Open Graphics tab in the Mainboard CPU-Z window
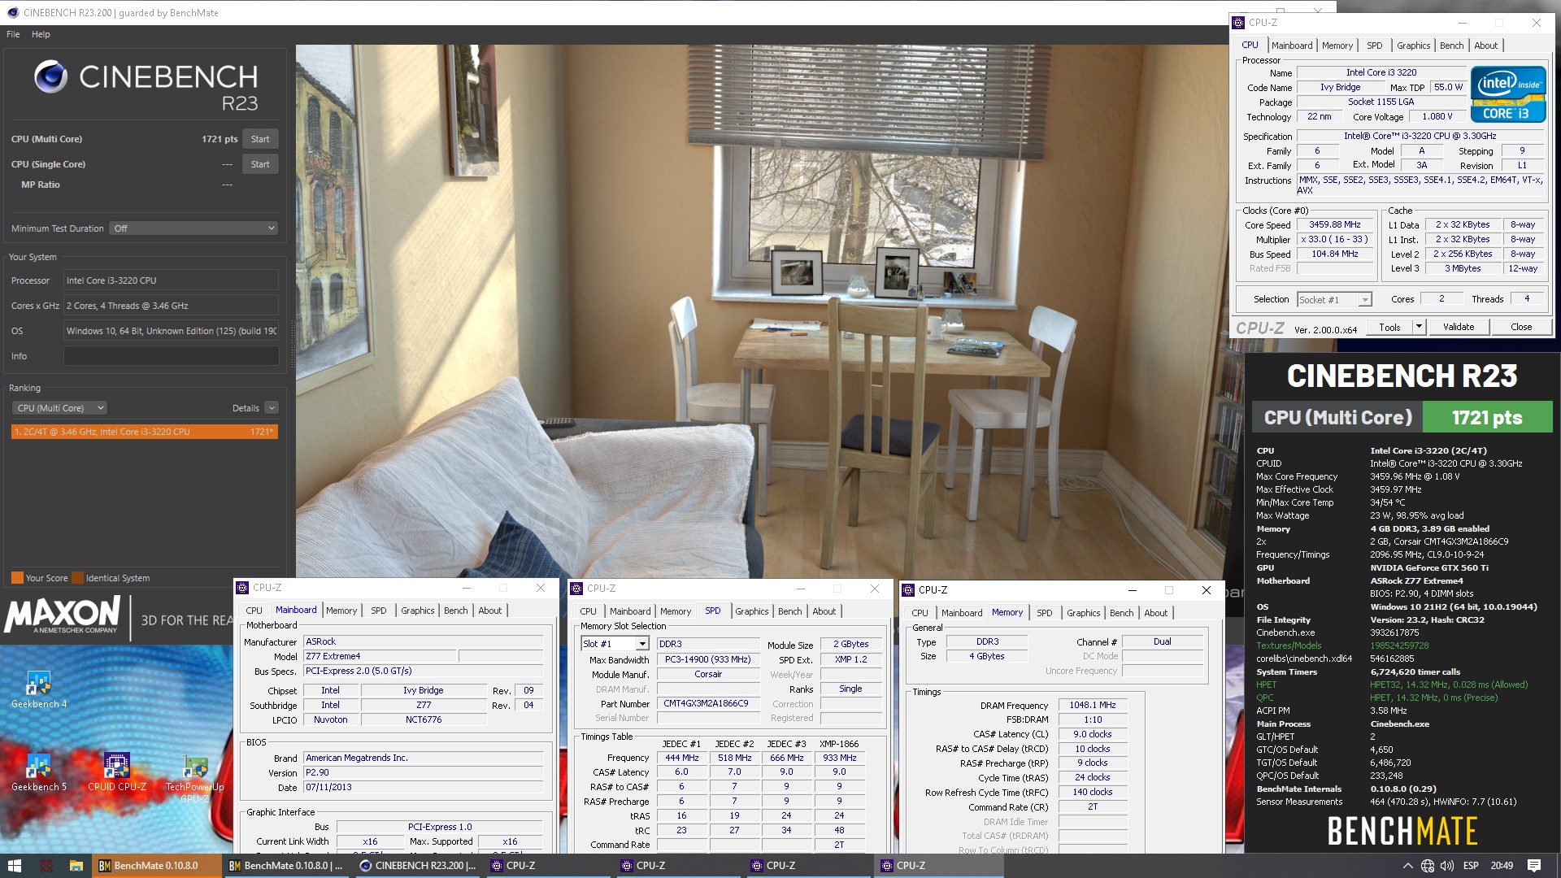The width and height of the screenshot is (1561, 878). [417, 611]
